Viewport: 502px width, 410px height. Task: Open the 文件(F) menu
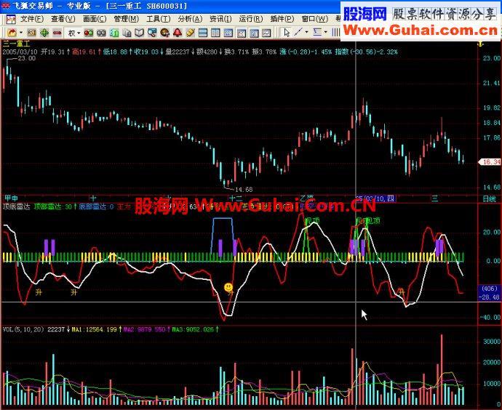click(x=32, y=19)
